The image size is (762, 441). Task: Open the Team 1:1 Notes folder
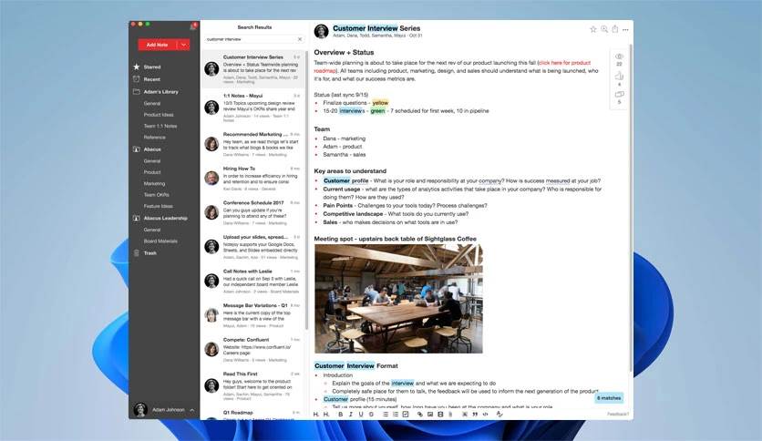click(160, 126)
